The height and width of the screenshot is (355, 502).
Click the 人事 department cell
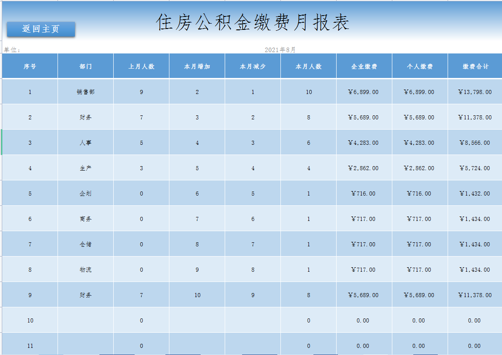(85, 142)
